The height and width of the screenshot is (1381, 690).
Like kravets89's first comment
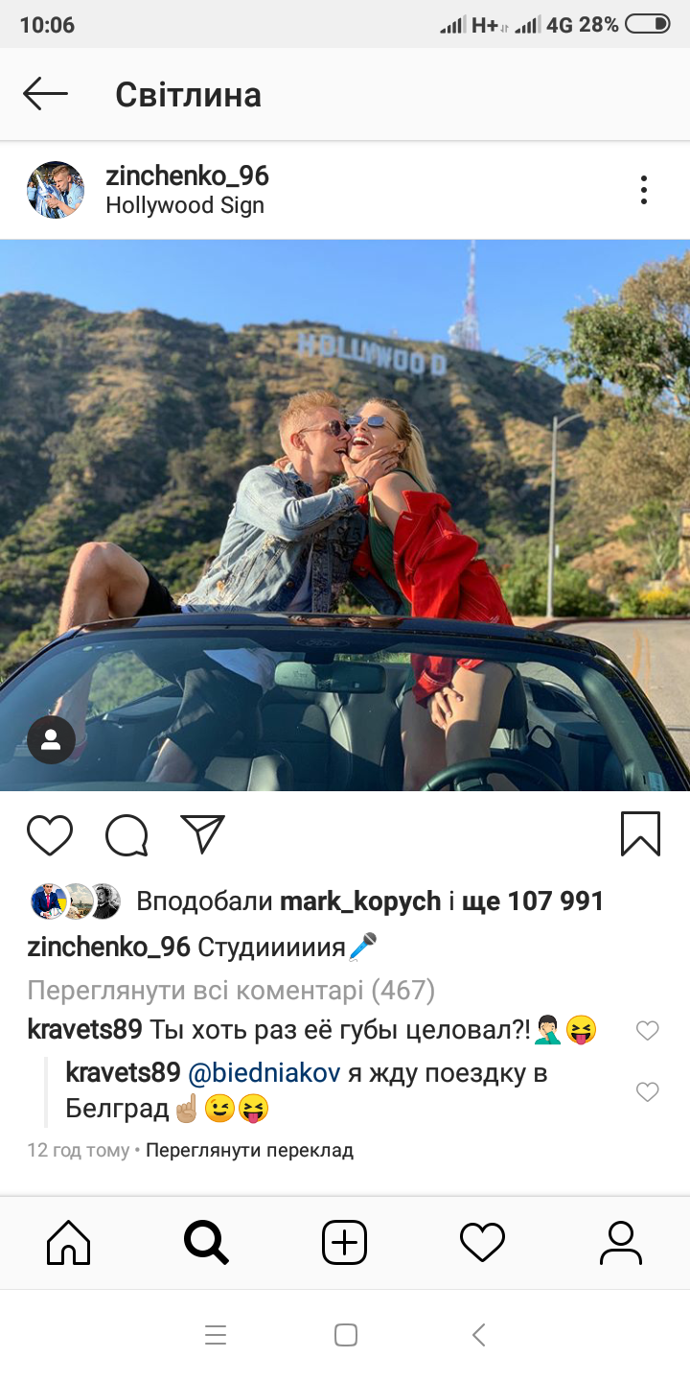click(x=648, y=1030)
